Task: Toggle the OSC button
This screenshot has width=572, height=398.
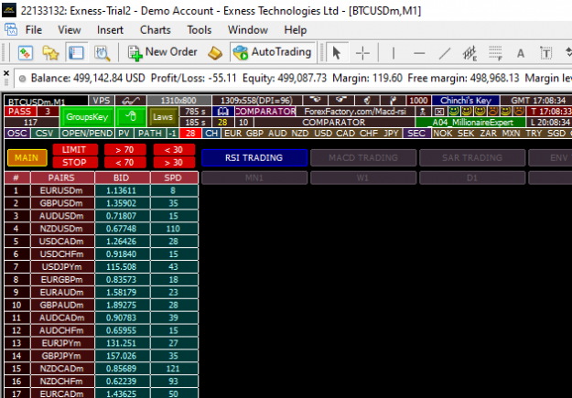Action: [17, 134]
